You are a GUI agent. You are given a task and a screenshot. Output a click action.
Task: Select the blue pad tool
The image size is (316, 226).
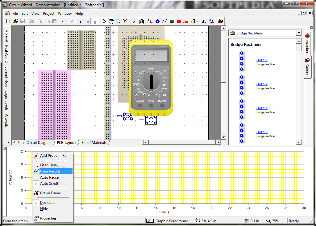pos(157,21)
